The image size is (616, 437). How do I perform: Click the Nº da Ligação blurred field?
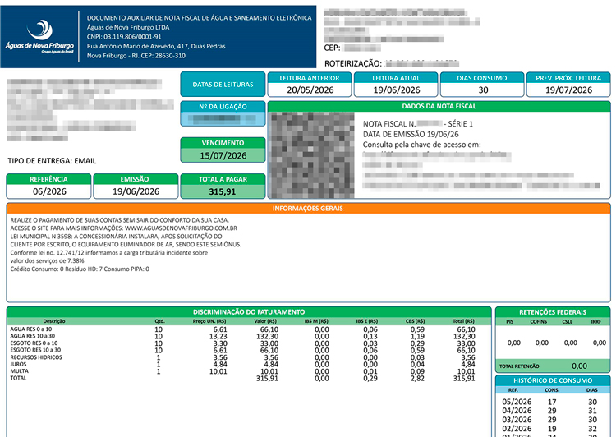tap(223, 118)
